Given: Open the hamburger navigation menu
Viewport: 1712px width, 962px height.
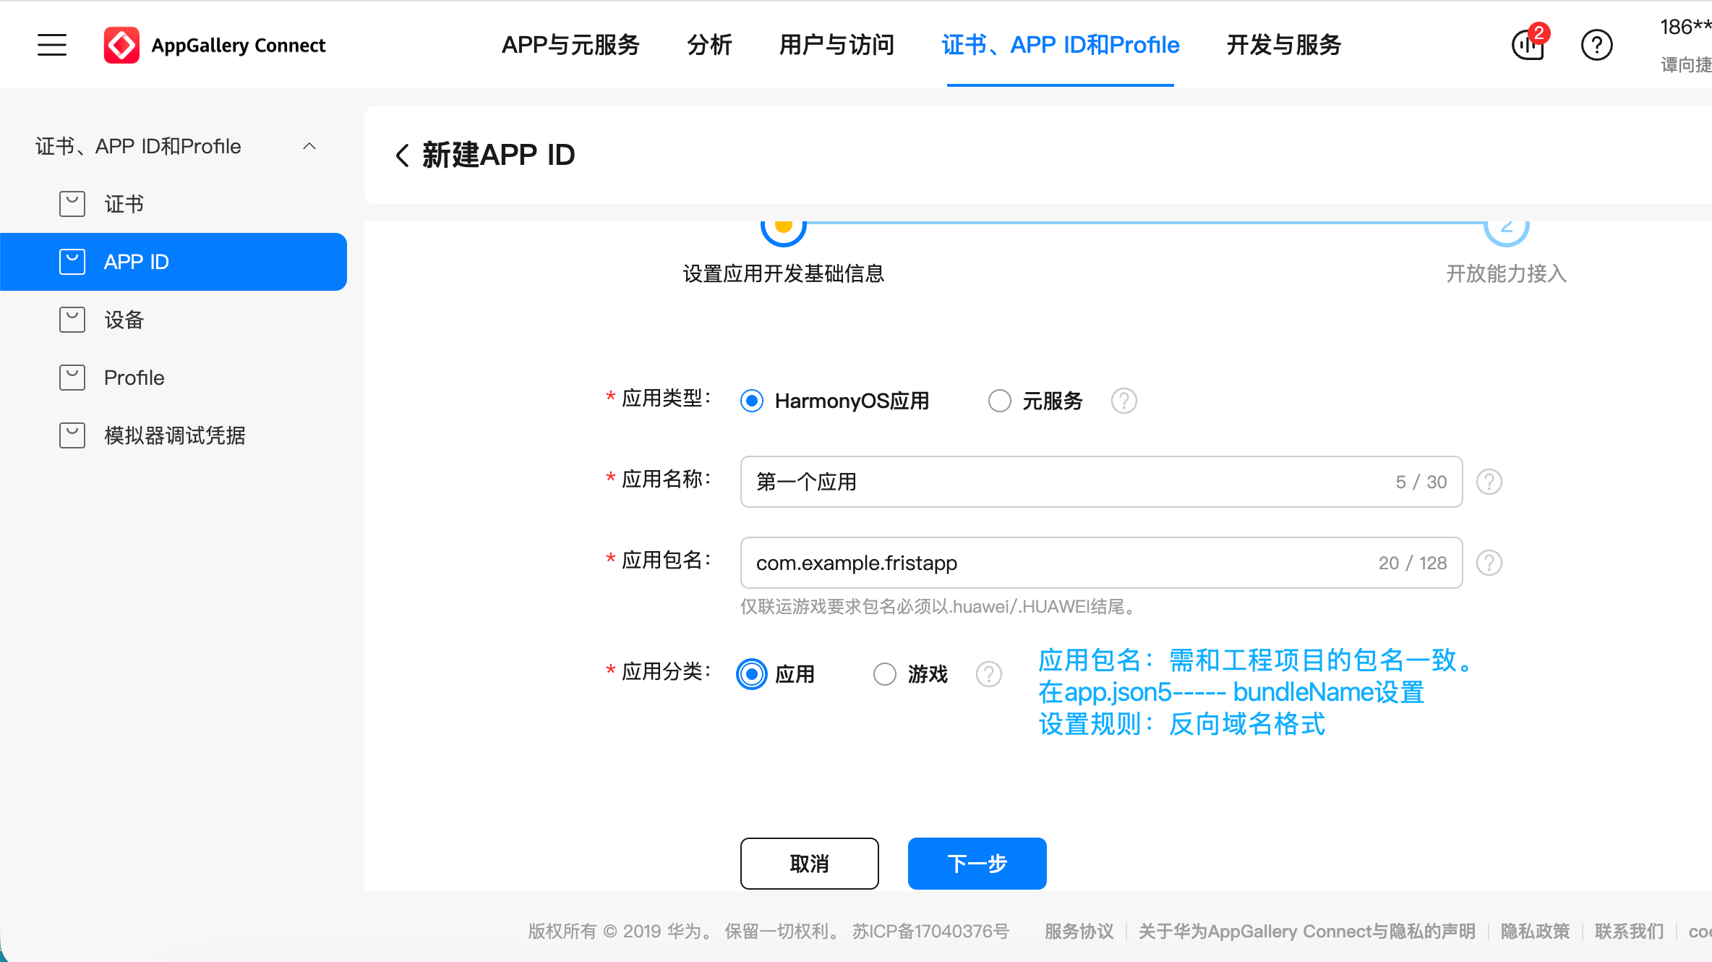Looking at the screenshot, I should click(x=51, y=44).
